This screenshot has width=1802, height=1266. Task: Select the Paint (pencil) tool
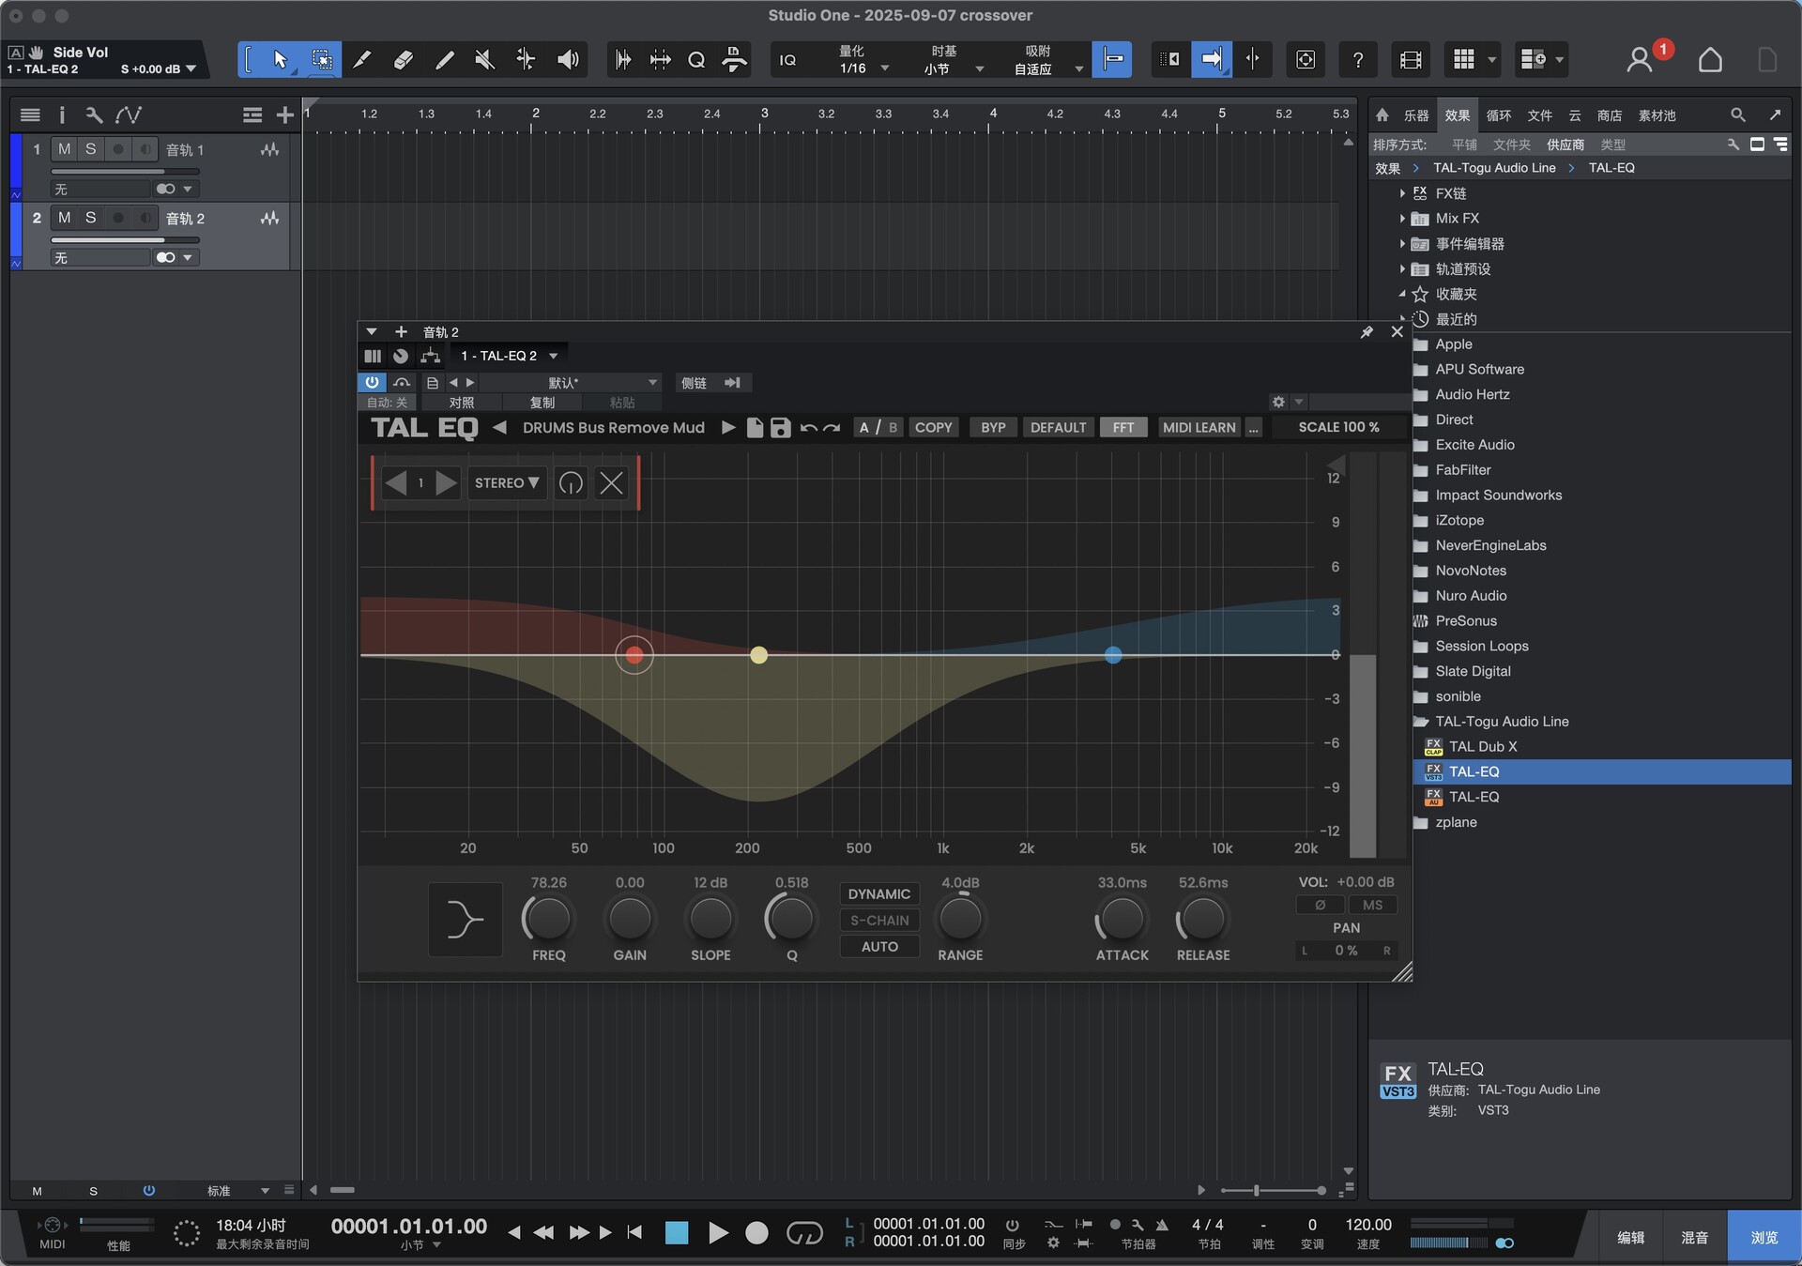pyautogui.click(x=445, y=60)
